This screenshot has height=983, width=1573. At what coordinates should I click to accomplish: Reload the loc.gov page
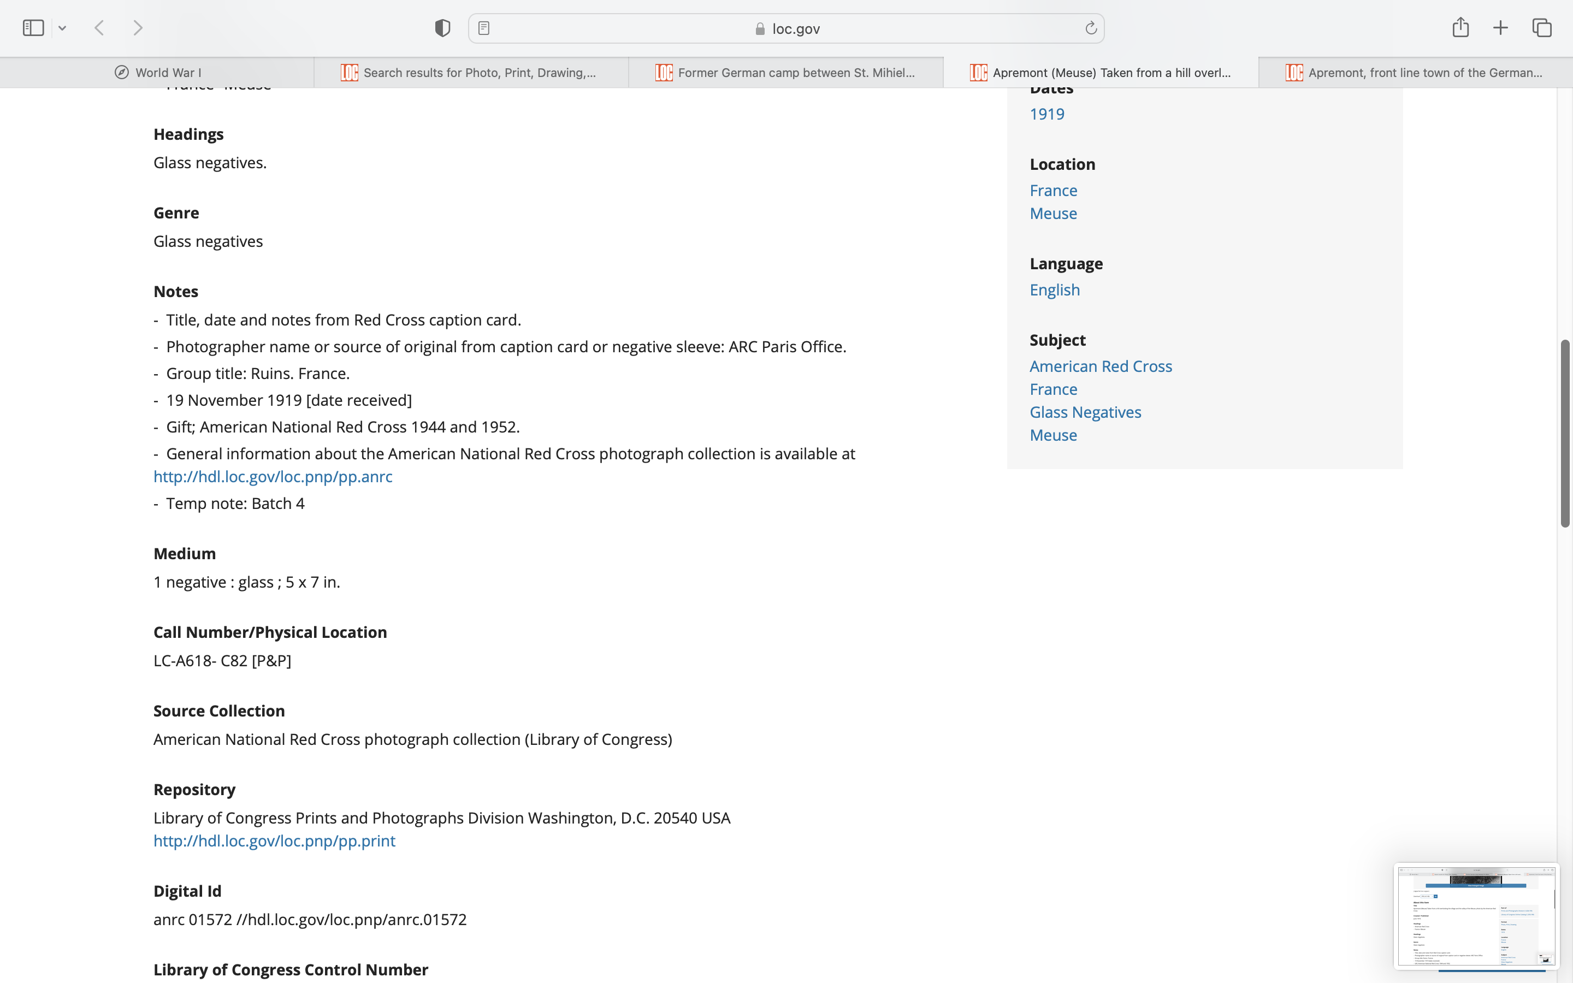tap(1091, 28)
